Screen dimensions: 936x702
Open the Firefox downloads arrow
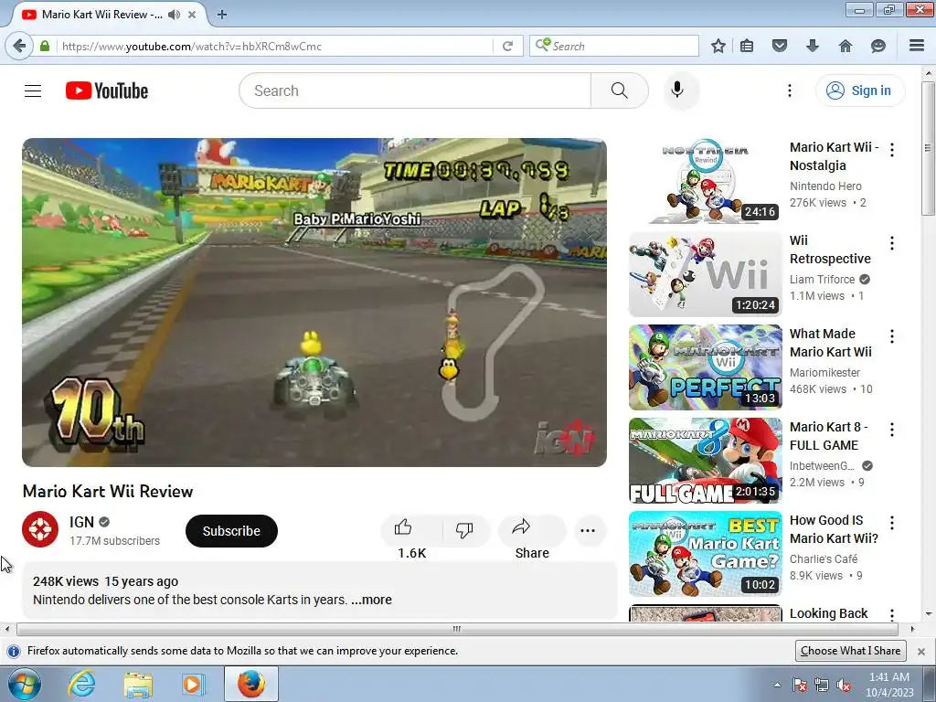pyautogui.click(x=813, y=46)
